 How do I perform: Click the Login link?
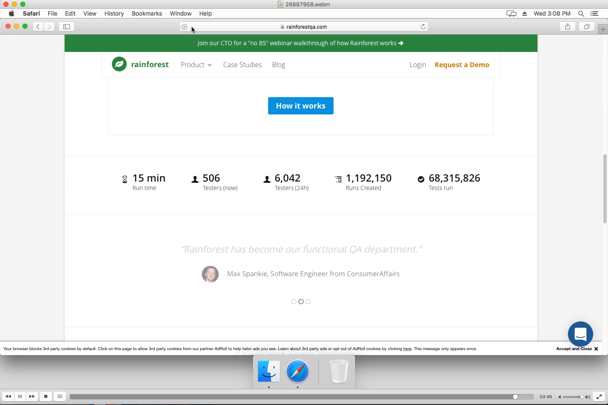pos(418,65)
